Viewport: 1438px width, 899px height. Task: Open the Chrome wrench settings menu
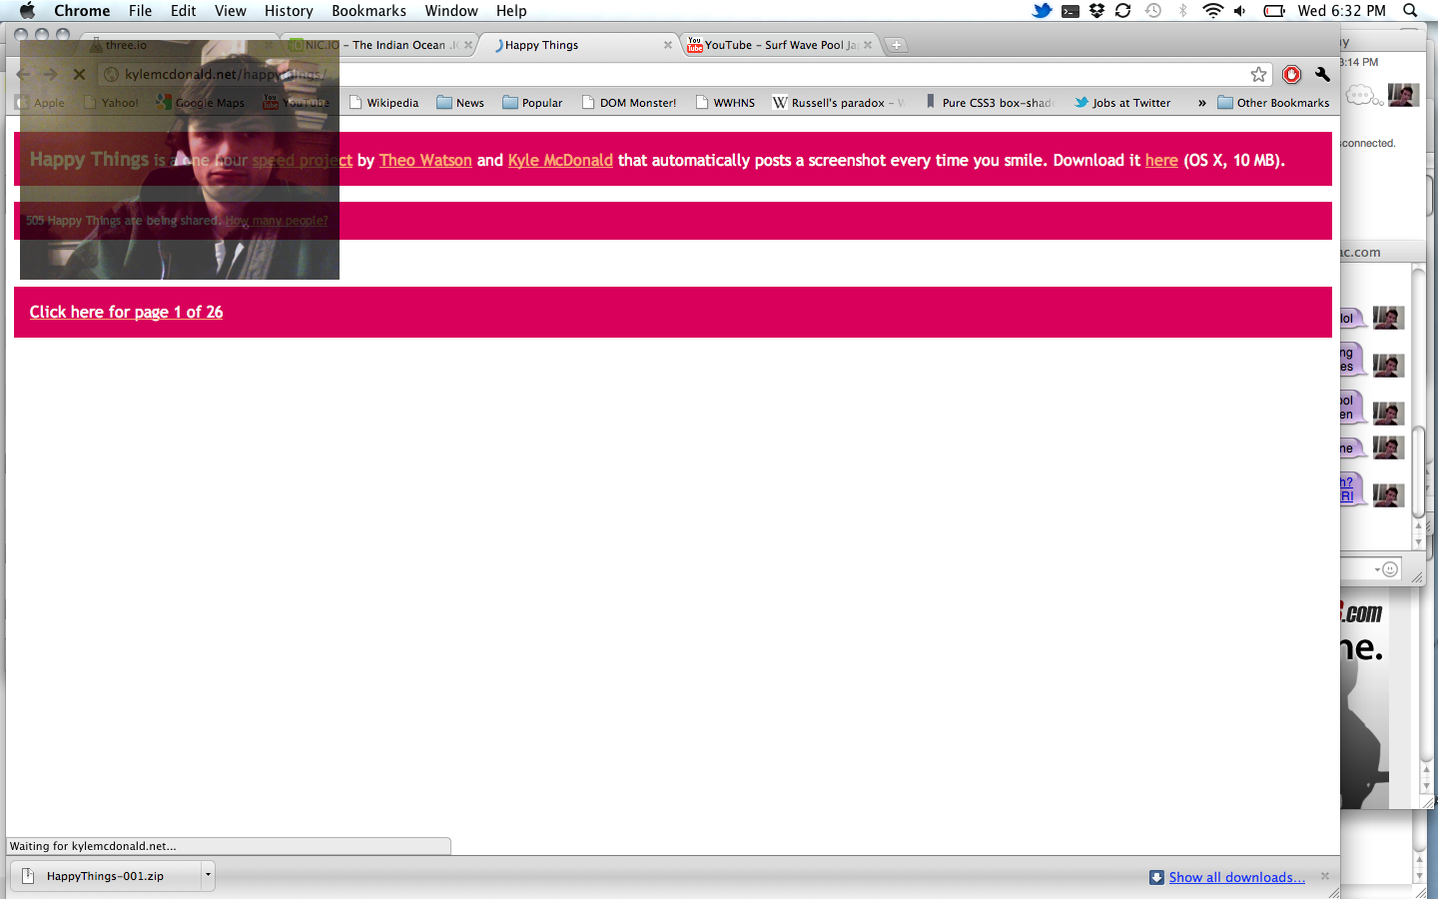tap(1322, 75)
